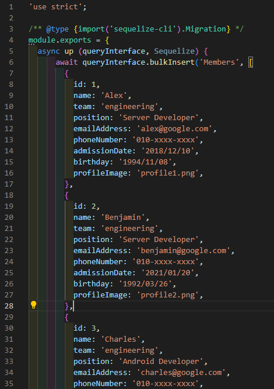Click the admissionDate key on line 14
Screen dimensions: 274x389
(x=103, y=151)
